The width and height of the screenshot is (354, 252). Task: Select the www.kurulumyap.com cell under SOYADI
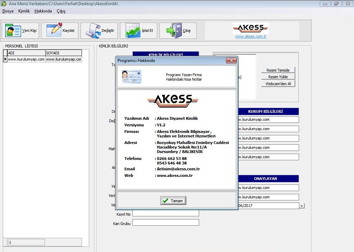[64, 59]
